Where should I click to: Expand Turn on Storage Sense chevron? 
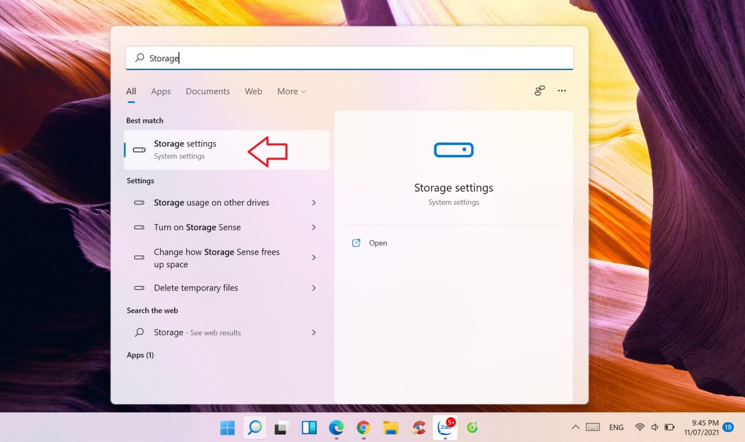pyautogui.click(x=314, y=228)
